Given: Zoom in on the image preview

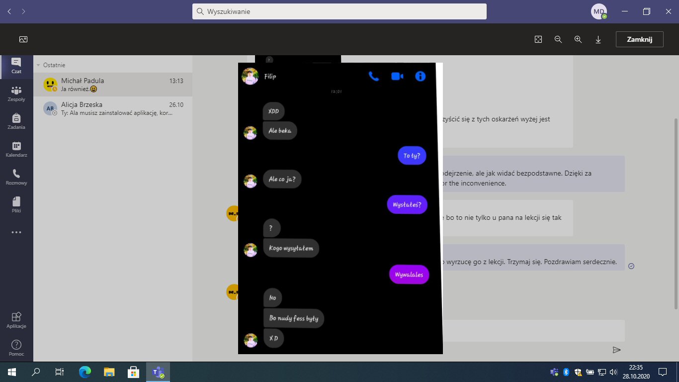Looking at the screenshot, I should (578, 39).
